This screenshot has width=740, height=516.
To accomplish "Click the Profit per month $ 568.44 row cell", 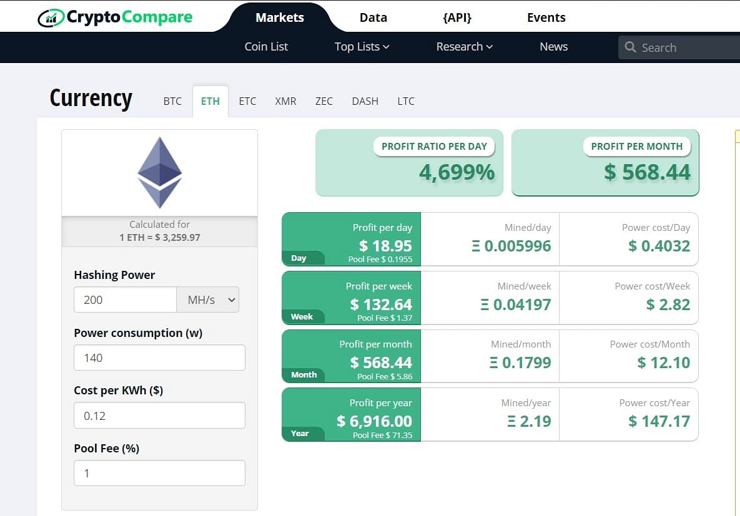I will click(x=351, y=356).
